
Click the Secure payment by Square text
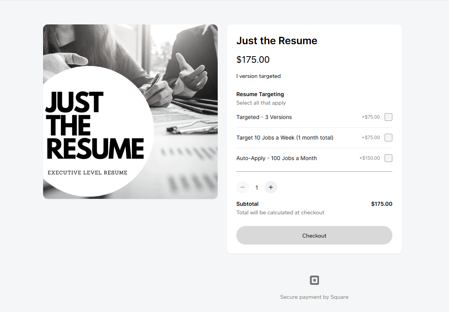coord(314,297)
